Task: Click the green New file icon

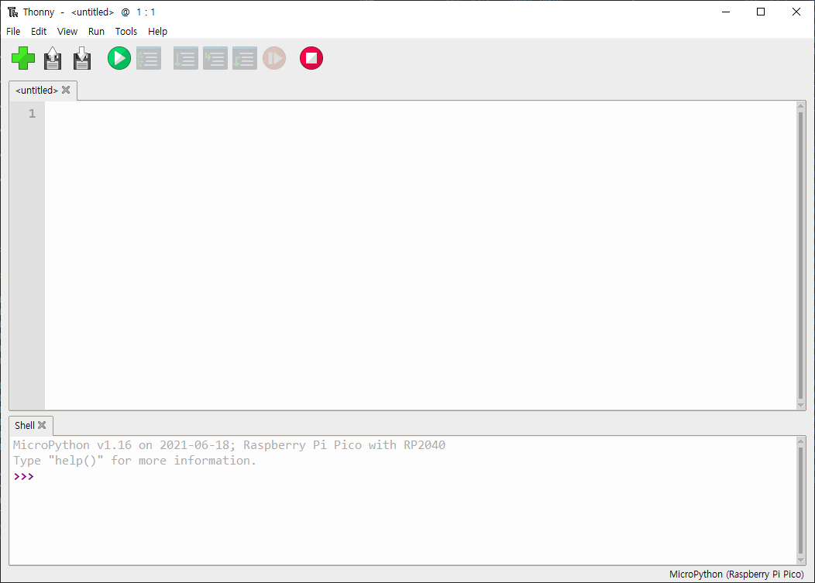Action: point(23,58)
